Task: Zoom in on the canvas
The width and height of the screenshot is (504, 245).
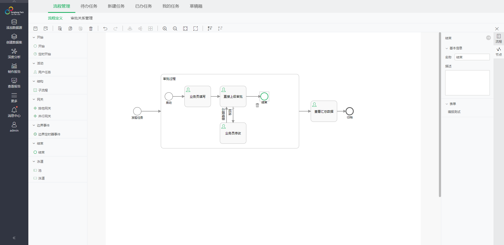Action: (165, 29)
